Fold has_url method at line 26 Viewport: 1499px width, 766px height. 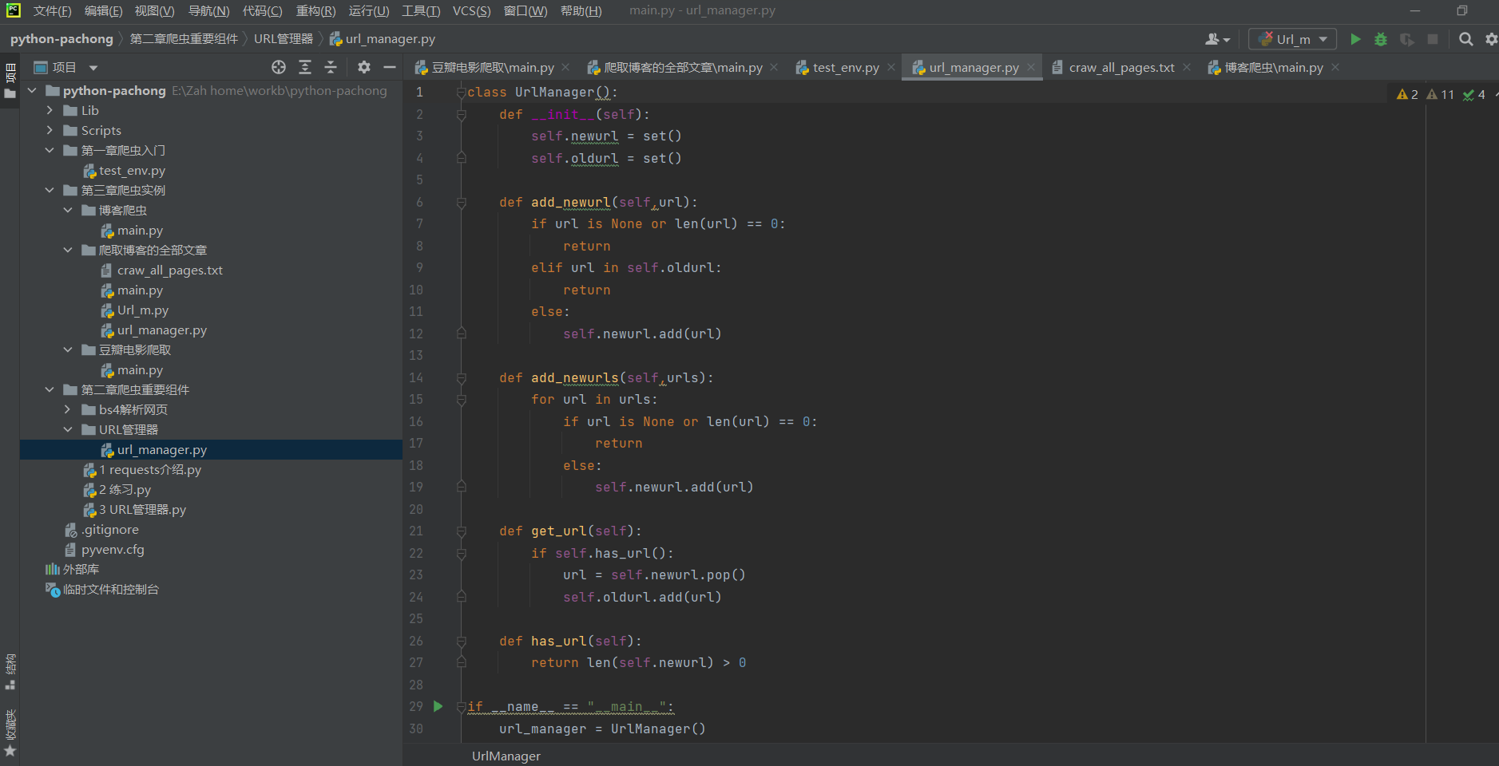pyautogui.click(x=461, y=642)
